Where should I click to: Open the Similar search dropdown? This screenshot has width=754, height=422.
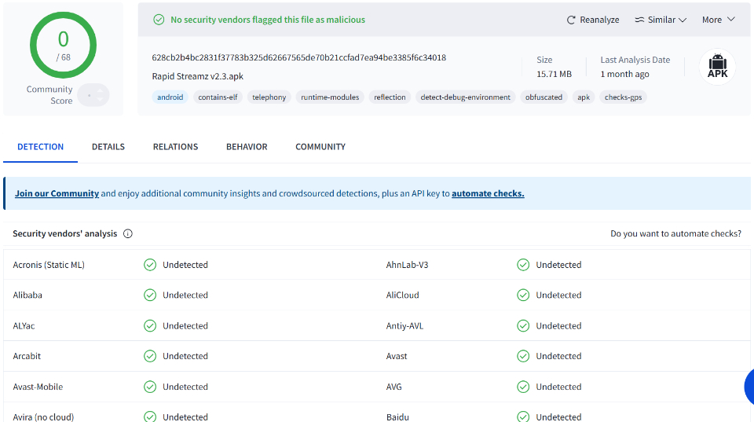coord(661,20)
